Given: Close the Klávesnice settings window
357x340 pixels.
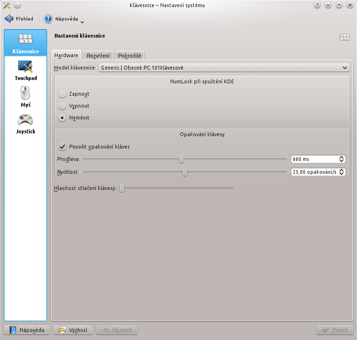Looking at the screenshot, I should pyautogui.click(x=350, y=5).
